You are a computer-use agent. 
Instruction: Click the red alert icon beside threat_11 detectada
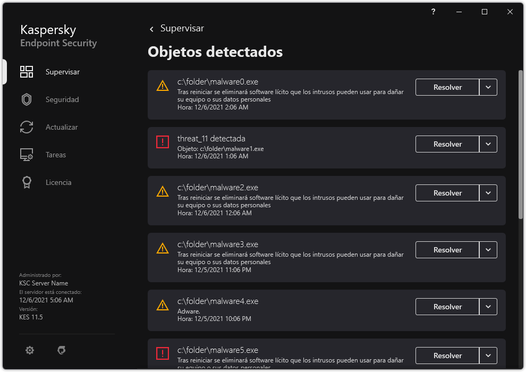click(x=163, y=141)
